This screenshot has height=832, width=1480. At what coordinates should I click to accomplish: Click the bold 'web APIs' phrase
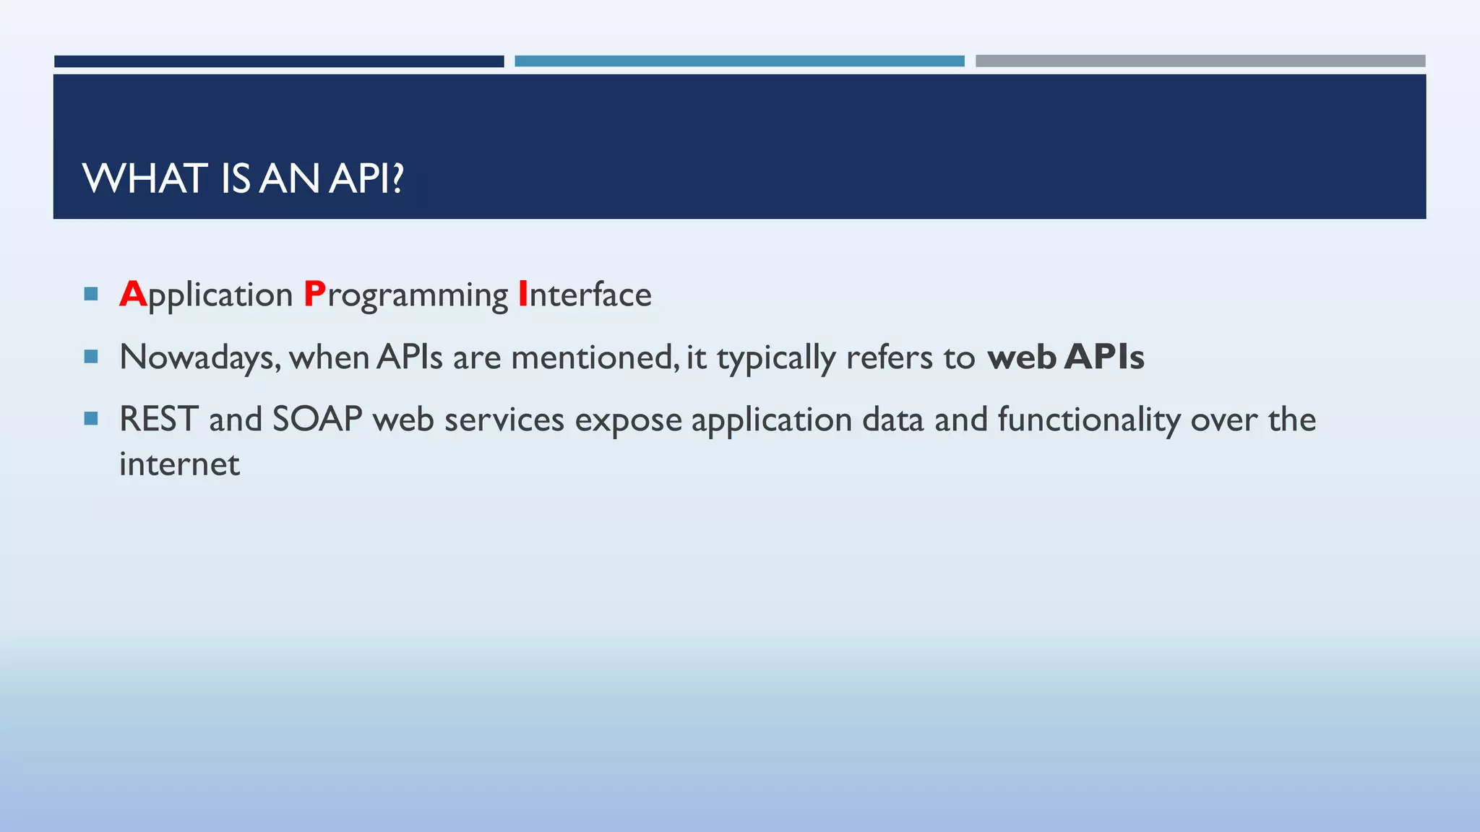(x=1066, y=357)
